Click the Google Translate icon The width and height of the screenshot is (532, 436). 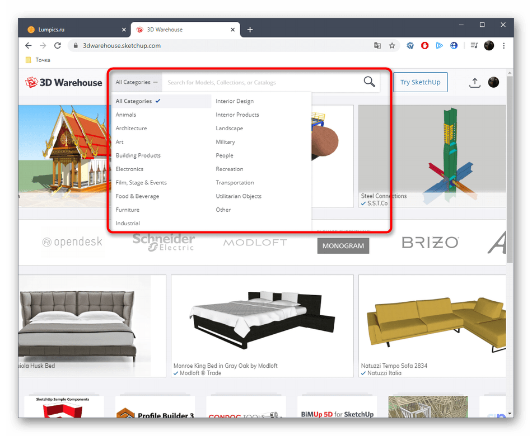(x=377, y=46)
